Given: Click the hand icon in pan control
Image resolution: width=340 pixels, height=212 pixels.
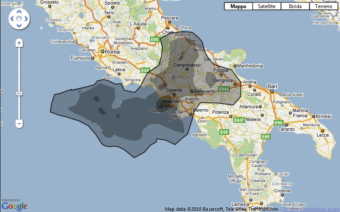Looking at the screenshot, I should (19, 19).
